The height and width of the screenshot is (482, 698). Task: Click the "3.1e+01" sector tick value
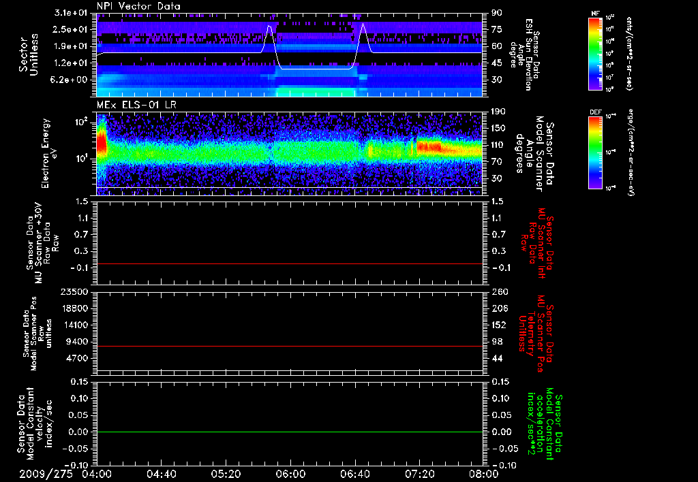tap(71, 13)
